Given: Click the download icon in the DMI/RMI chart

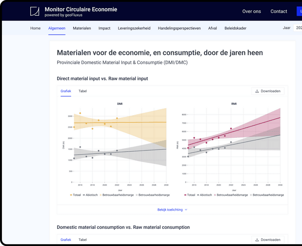Looking at the screenshot, I should pyautogui.click(x=257, y=91).
